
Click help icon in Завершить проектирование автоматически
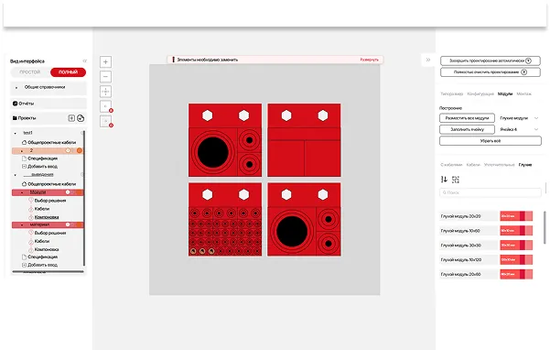pos(528,60)
